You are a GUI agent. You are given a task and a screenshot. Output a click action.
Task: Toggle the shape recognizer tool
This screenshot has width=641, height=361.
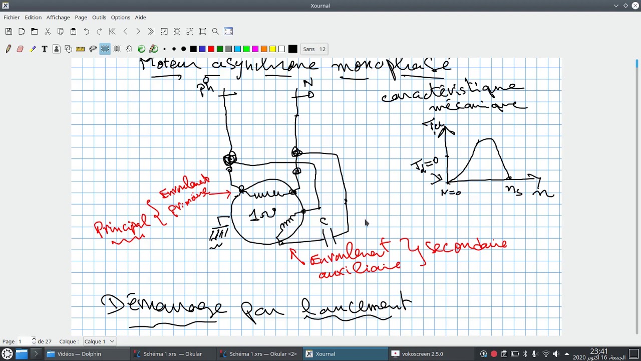point(69,49)
